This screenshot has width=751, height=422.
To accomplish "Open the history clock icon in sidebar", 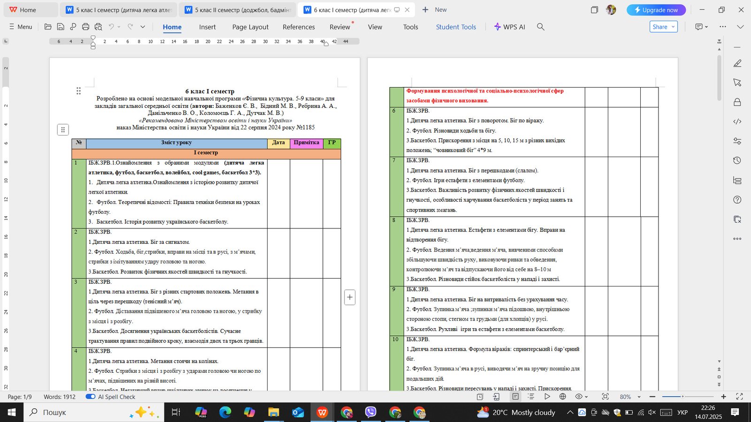I will (737, 160).
